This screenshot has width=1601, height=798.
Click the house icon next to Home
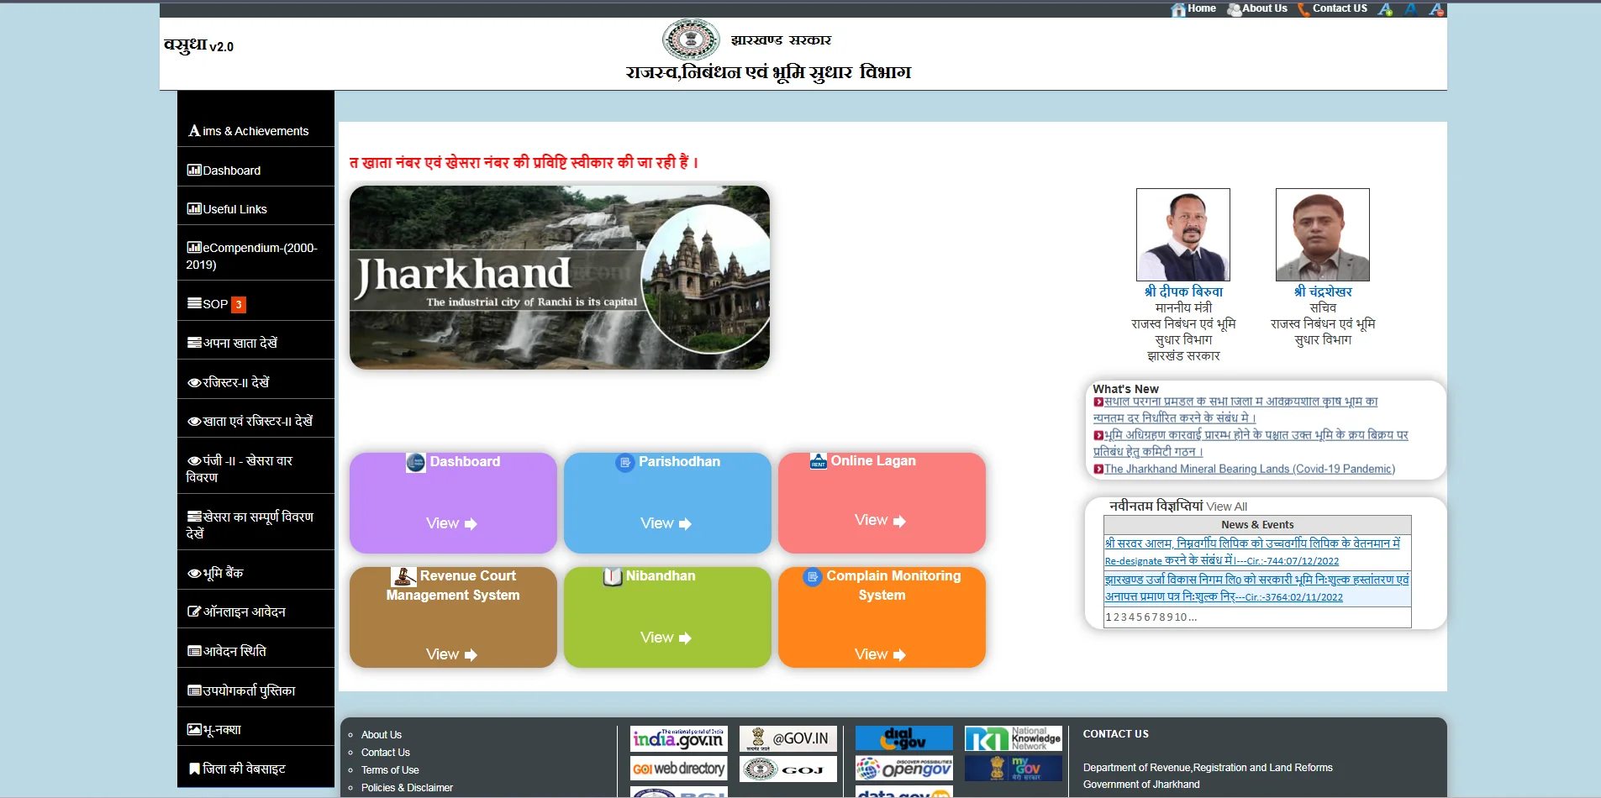pyautogui.click(x=1178, y=9)
